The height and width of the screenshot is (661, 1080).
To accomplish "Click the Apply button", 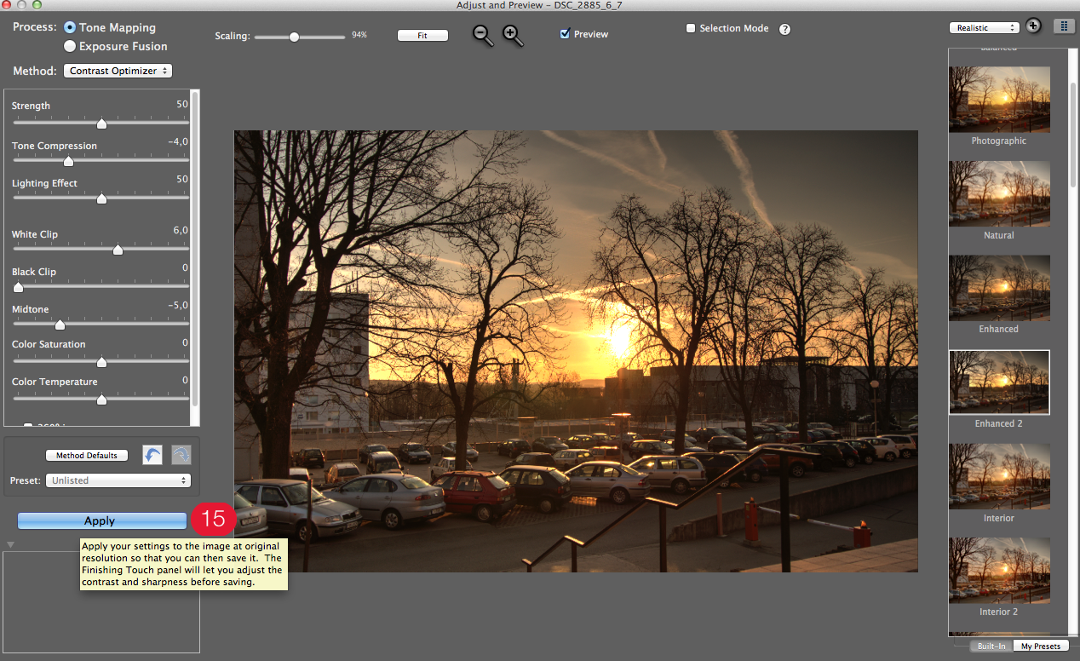I will pos(101,520).
